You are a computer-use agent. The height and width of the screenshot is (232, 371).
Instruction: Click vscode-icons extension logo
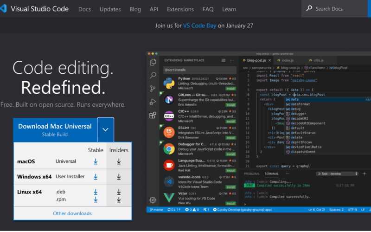click(169, 181)
